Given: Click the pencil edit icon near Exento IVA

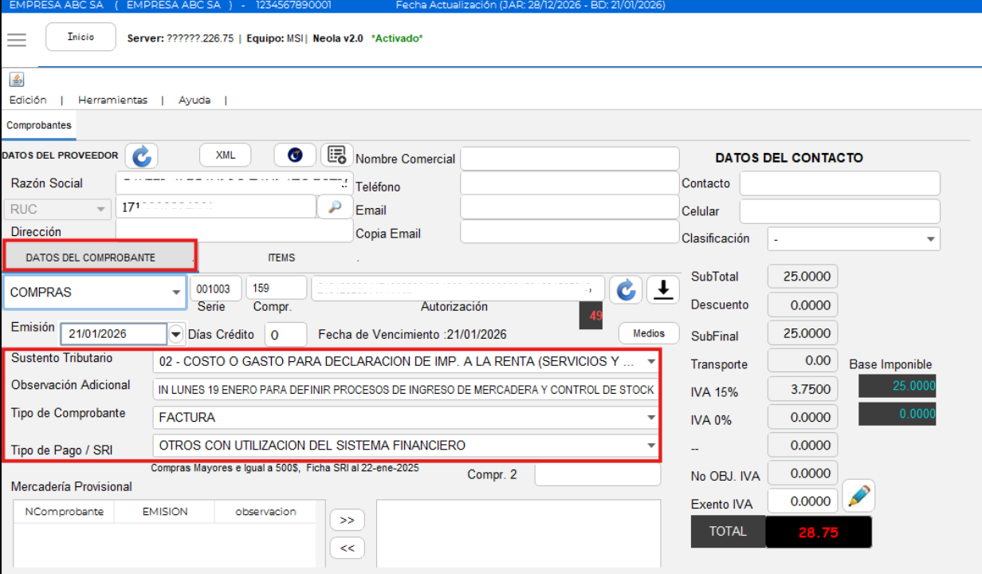Looking at the screenshot, I should pos(858,497).
